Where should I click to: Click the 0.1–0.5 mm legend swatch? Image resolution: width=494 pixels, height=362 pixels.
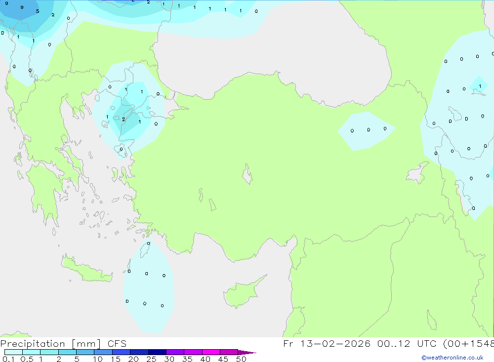click(13, 352)
